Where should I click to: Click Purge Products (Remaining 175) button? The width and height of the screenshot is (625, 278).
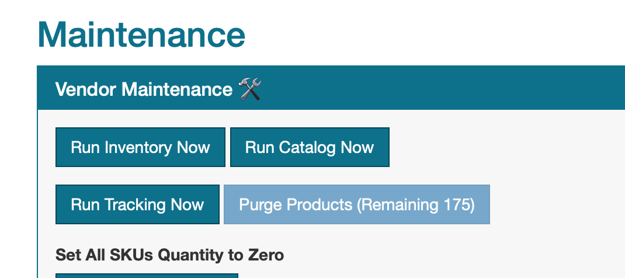coord(356,204)
